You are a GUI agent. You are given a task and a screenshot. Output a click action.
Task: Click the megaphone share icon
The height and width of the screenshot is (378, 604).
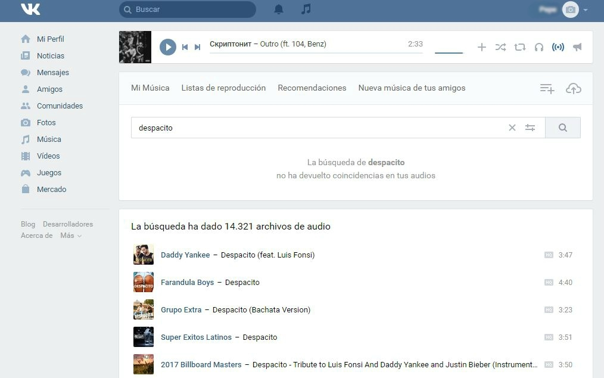577,47
